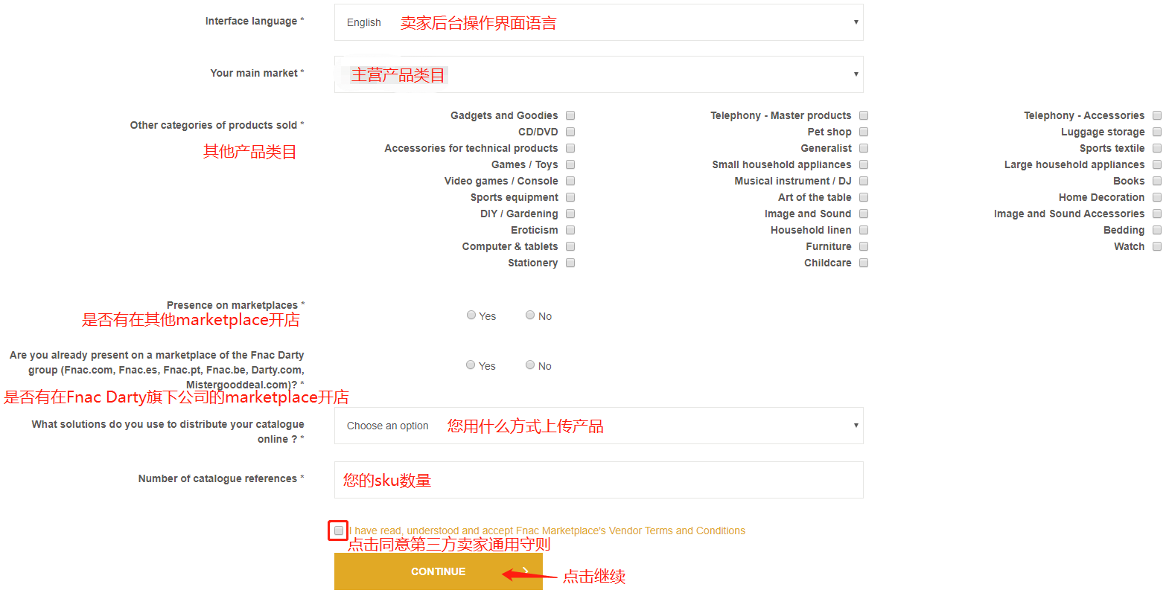
Task: Click the Number of catalogue references field
Action: point(598,480)
